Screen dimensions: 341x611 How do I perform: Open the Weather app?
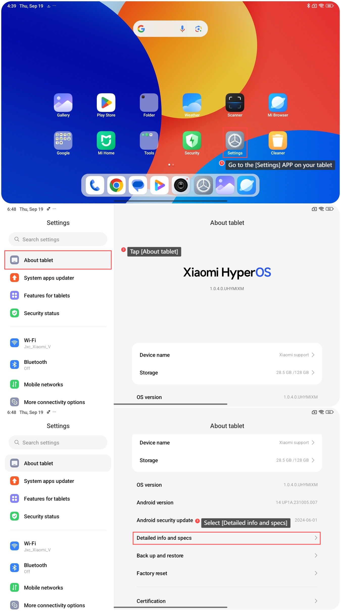192,103
